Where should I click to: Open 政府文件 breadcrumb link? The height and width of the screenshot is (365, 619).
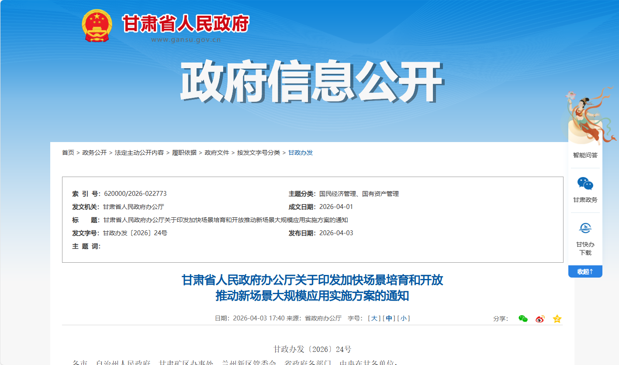pos(217,153)
